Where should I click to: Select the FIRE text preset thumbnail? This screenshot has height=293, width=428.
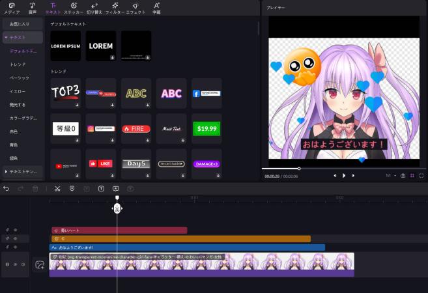[136, 129]
